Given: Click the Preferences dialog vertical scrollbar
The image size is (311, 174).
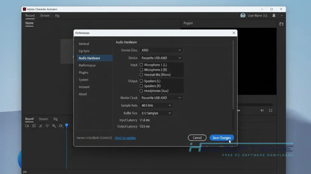Looking at the screenshot, I should 233,75.
